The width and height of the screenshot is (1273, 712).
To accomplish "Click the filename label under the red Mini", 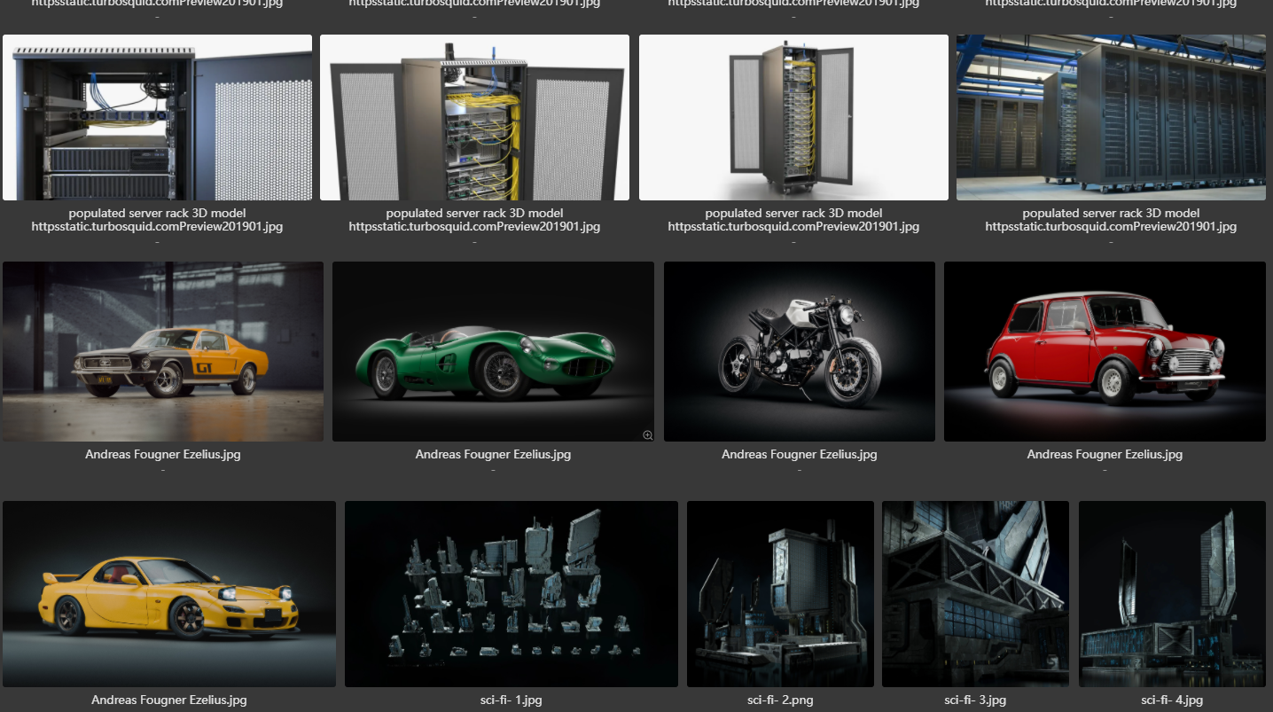I will click(x=1105, y=455).
